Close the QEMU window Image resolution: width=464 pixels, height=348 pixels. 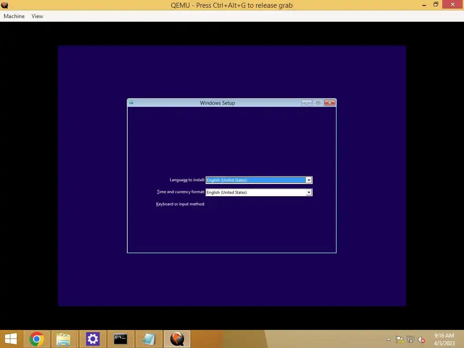coord(453,5)
